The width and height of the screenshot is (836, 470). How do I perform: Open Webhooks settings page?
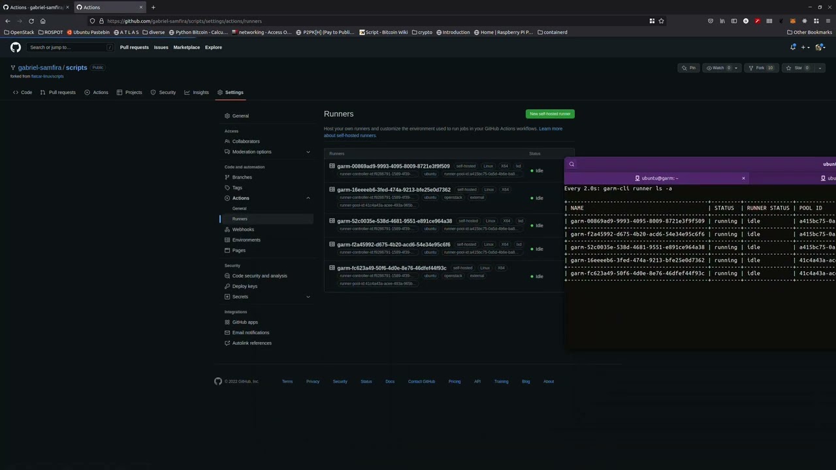pyautogui.click(x=243, y=230)
